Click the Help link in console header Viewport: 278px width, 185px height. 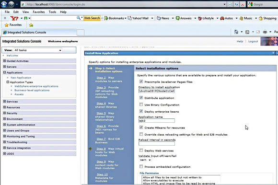pos(240,41)
